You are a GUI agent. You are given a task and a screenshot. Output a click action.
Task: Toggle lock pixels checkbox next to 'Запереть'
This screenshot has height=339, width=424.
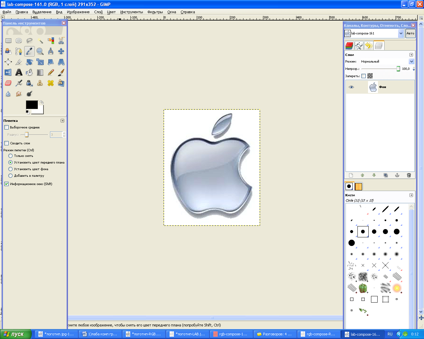point(363,76)
